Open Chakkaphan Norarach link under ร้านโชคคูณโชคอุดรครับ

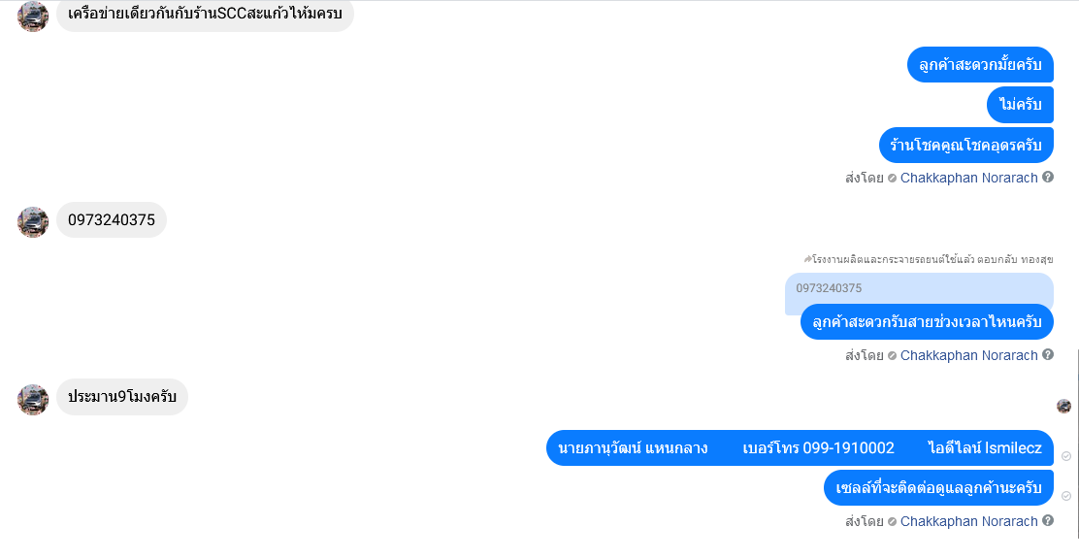tap(969, 178)
